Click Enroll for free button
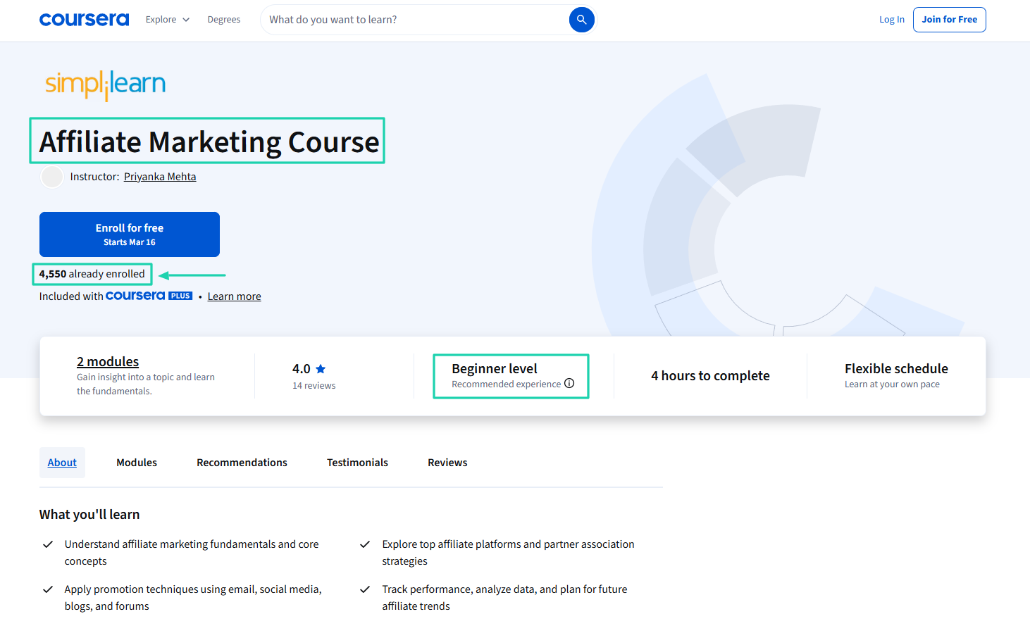 129,234
